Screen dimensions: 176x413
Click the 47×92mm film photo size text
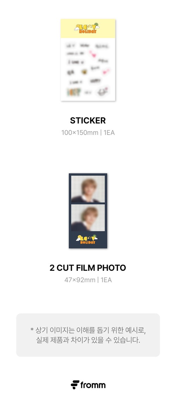[80, 280]
